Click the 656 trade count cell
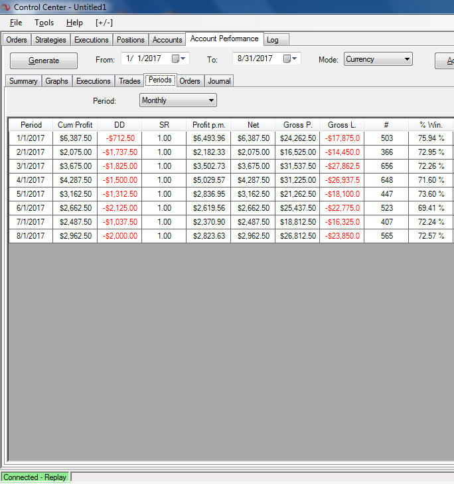Viewport: 454px width, 484px height. pos(386,166)
